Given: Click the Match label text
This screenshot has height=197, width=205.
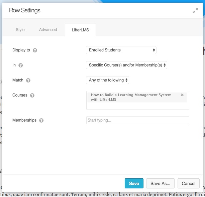Looking at the screenshot, I should (18, 80).
